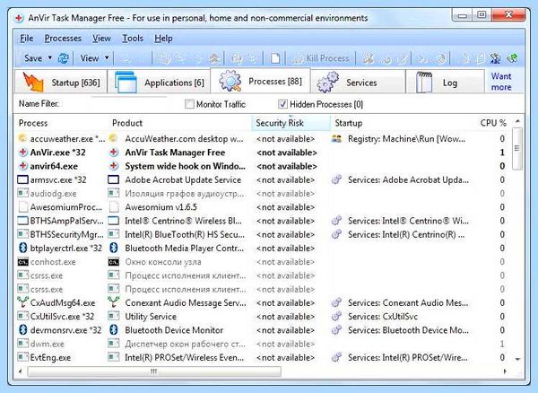Open the Processes menu
The height and width of the screenshot is (393, 538).
pos(63,38)
